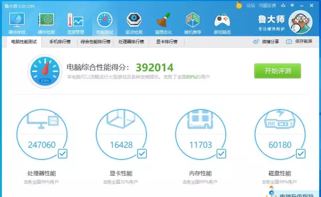Uncheck the 内存性能 test checkbox
The image size is (321, 197).
[221, 154]
